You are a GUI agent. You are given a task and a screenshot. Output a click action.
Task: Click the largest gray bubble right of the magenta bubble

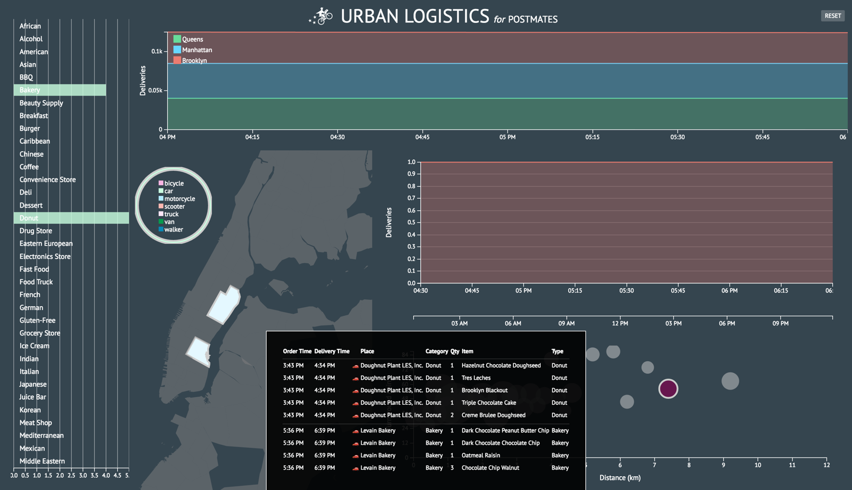730,381
